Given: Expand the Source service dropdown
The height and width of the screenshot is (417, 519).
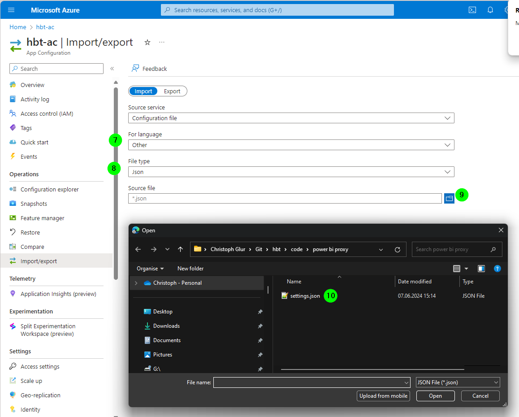Looking at the screenshot, I should 291,118.
